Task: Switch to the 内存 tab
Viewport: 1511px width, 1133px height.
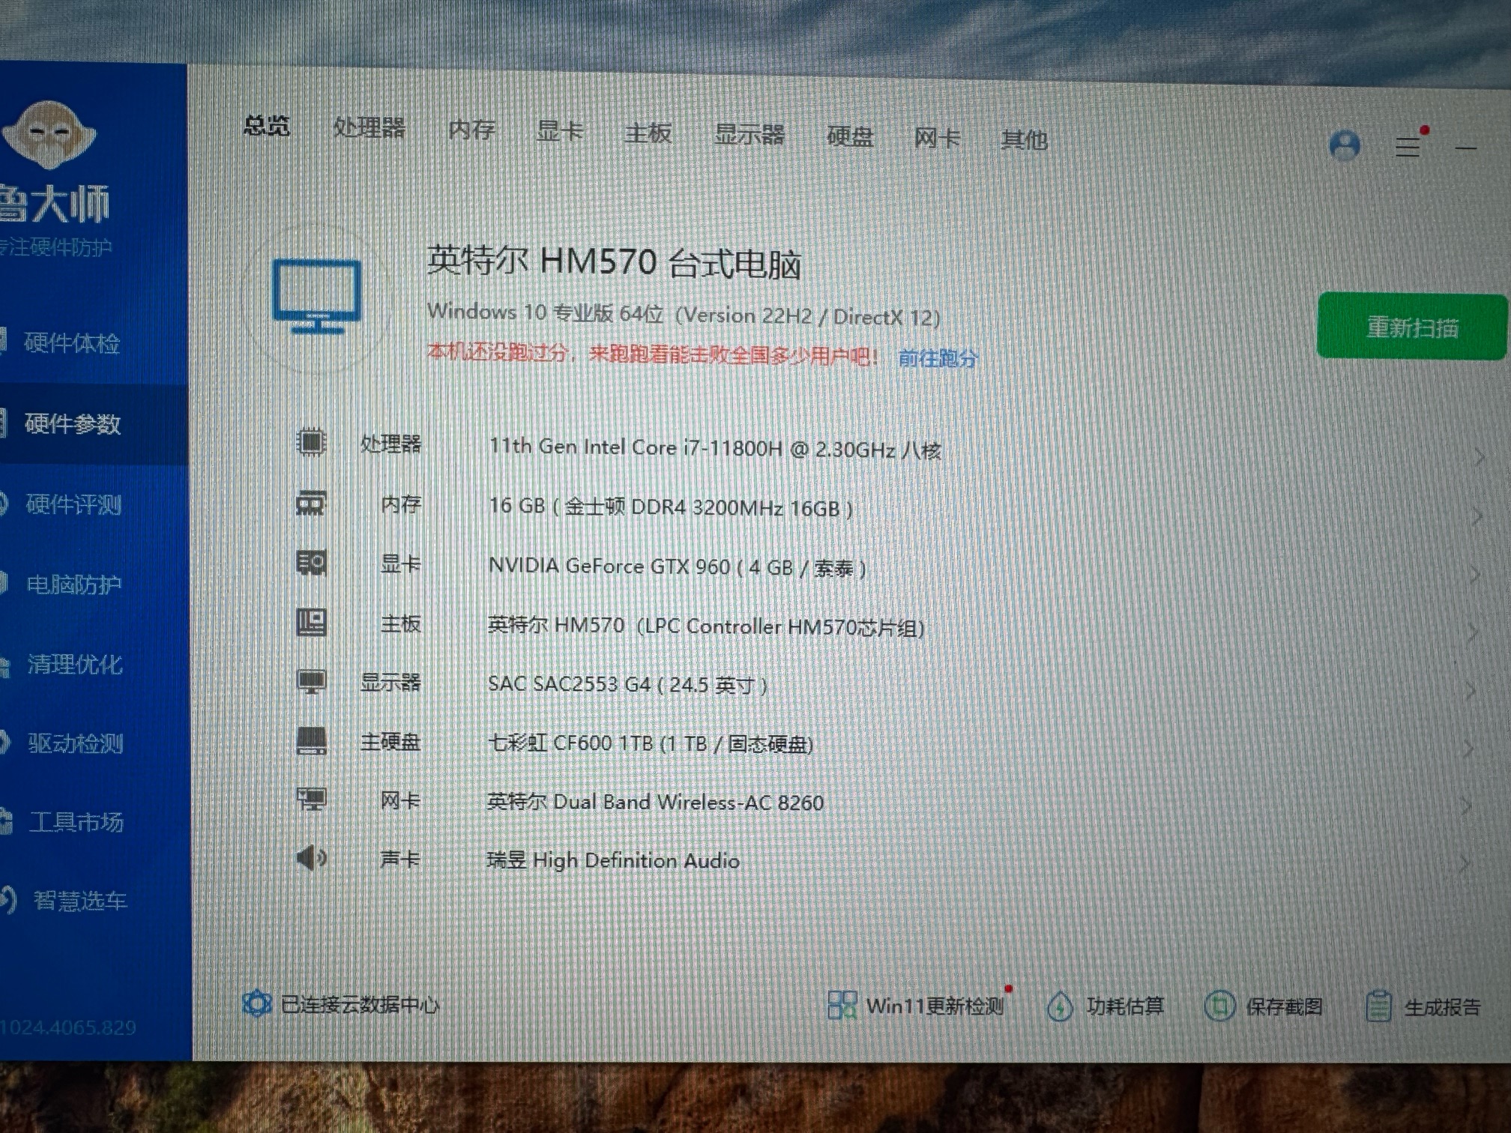Action: (471, 130)
